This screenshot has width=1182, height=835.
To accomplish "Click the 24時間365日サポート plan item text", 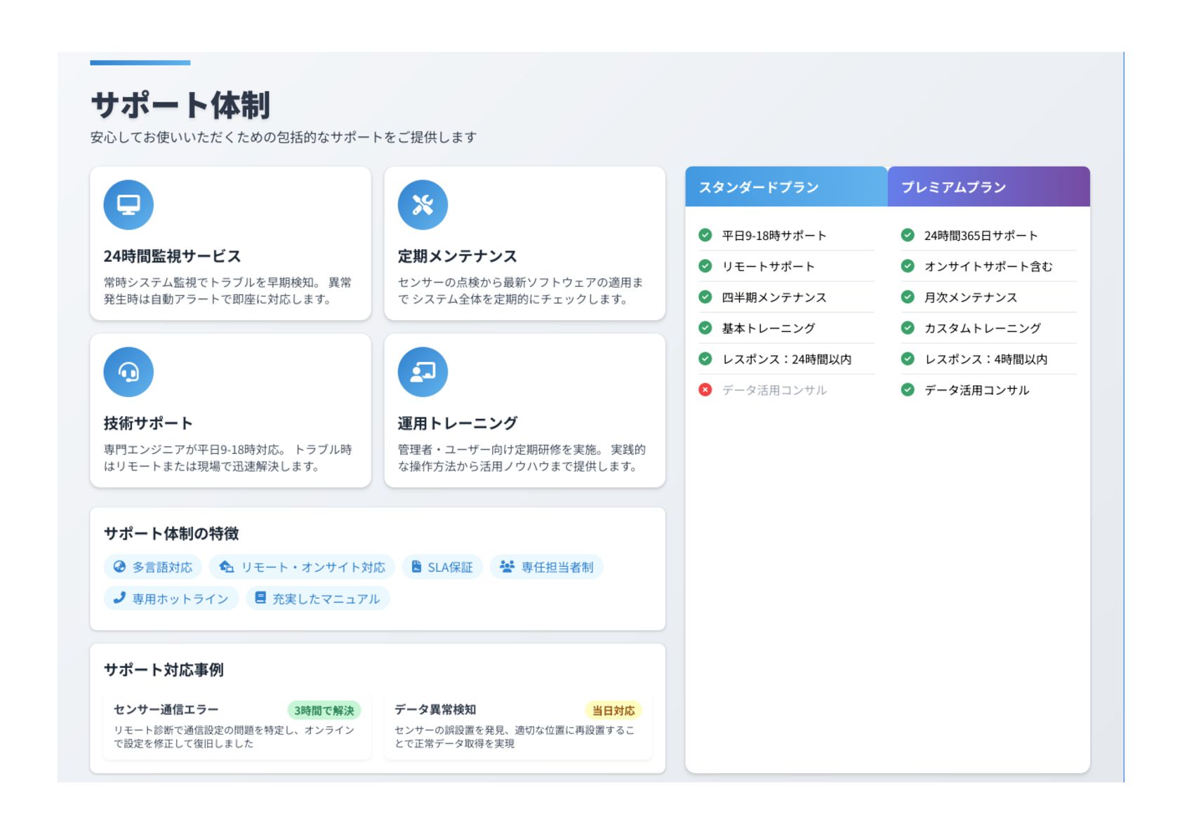I will click(x=981, y=236).
